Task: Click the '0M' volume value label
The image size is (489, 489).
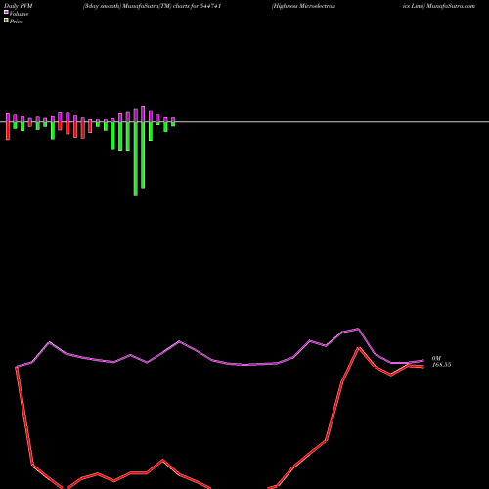Action: click(x=436, y=358)
